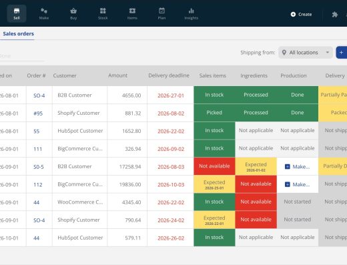Viewport: 347px width, 265px height.
Task: Open the All locations dropdown
Action: 306,53
